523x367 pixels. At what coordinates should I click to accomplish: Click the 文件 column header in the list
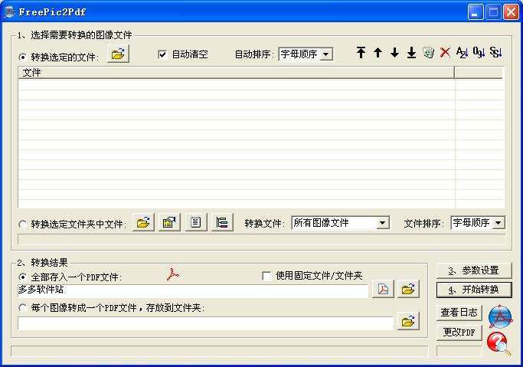[236, 73]
